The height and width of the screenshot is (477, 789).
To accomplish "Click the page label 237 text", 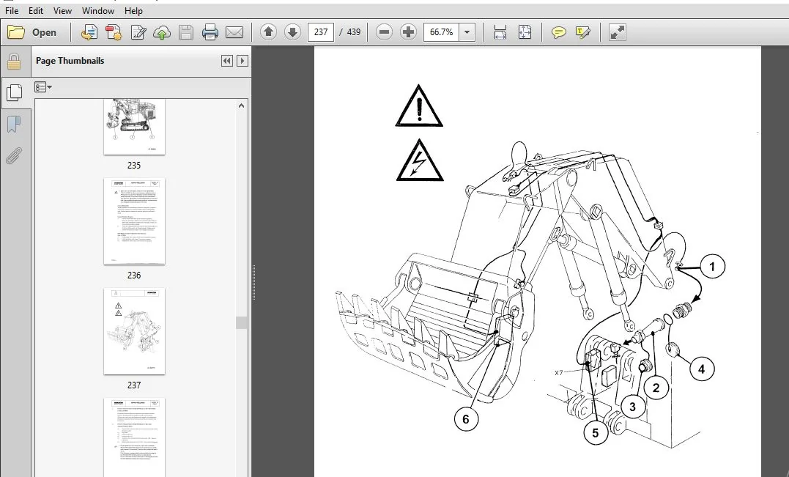I will (134, 385).
